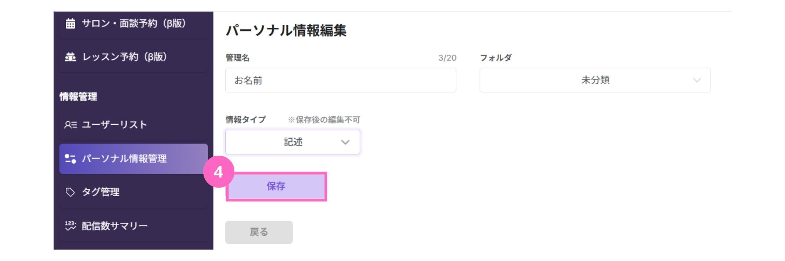
Task: Select パーソナル情報管理 in the sidebar
Action: (134, 159)
